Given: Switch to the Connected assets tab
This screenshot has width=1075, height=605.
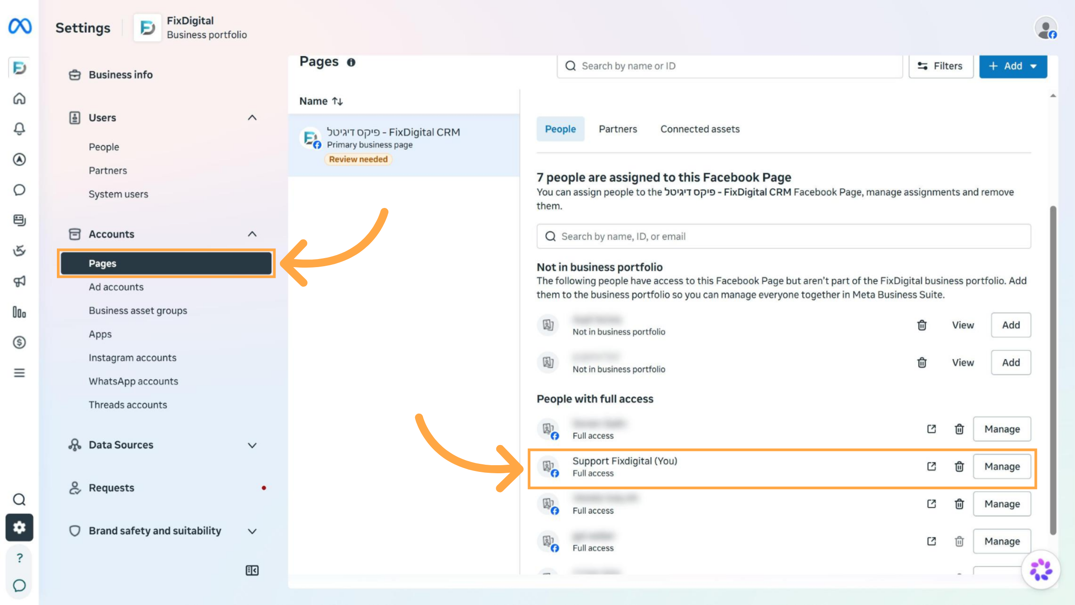Looking at the screenshot, I should pyautogui.click(x=700, y=129).
